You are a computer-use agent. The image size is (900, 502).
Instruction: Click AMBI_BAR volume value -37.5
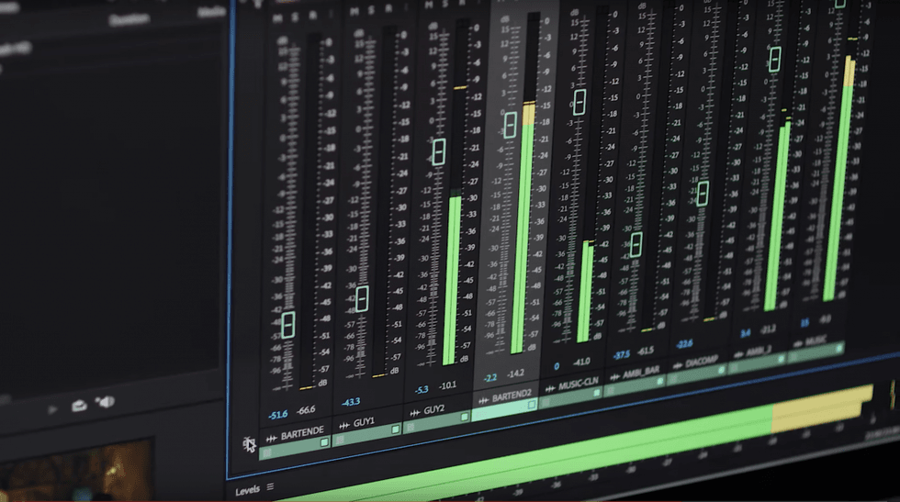622,355
